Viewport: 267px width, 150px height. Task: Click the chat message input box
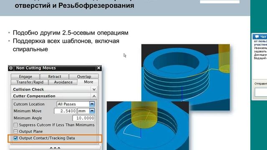click(x=261, y=92)
